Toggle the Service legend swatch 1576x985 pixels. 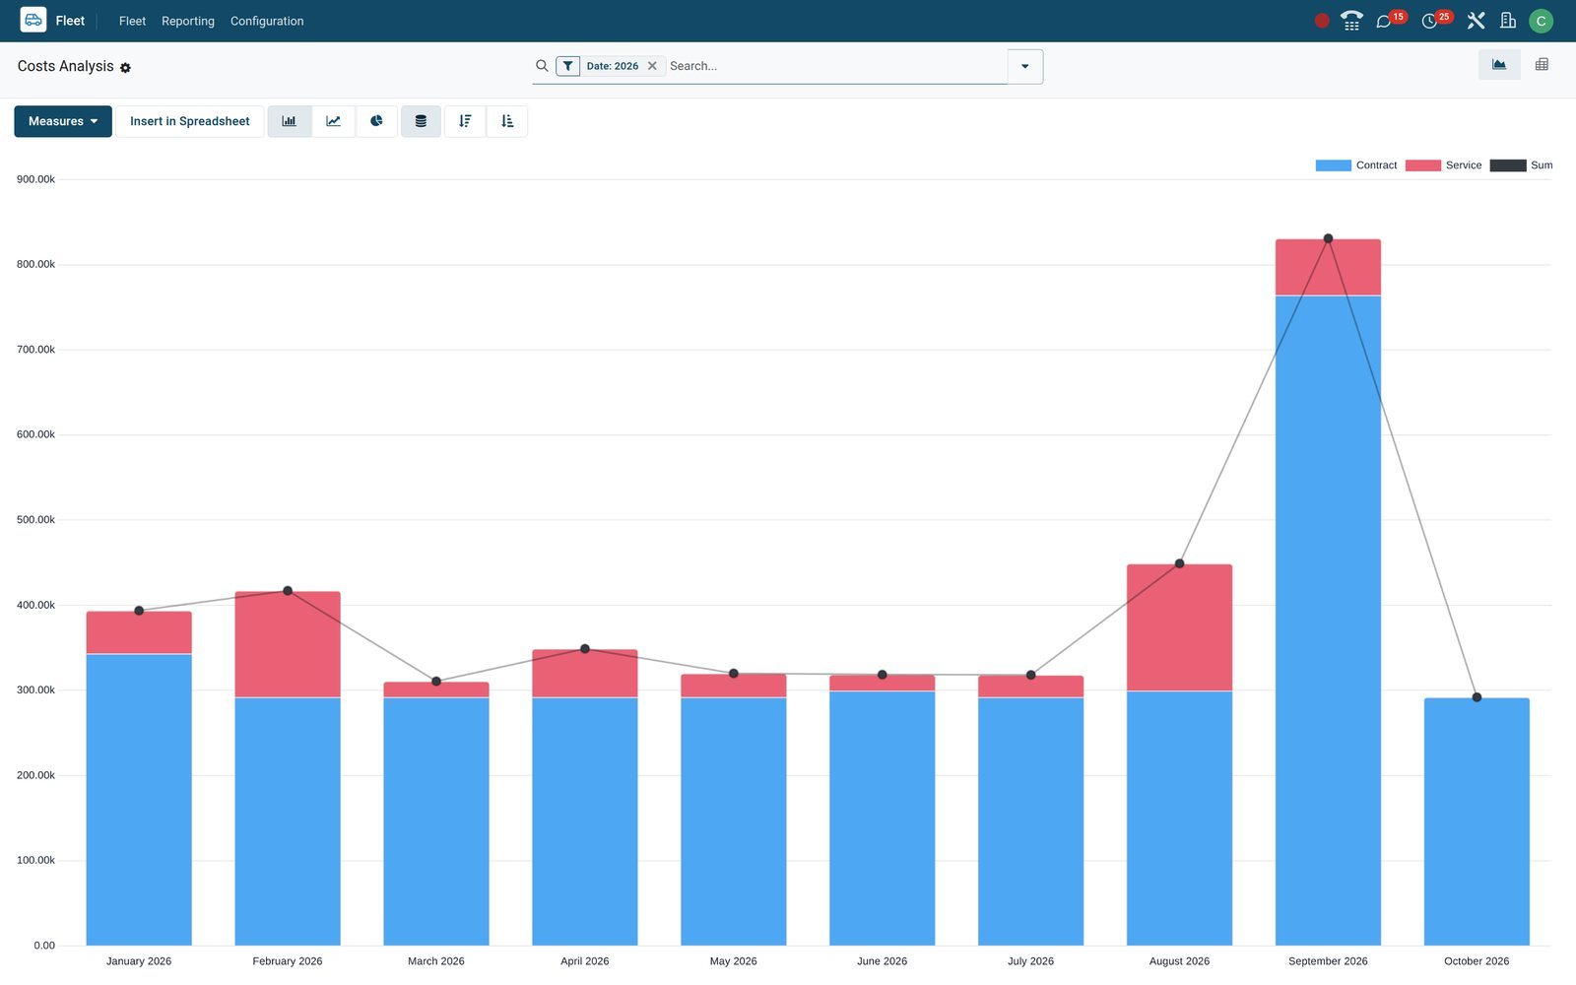pyautogui.click(x=1422, y=165)
